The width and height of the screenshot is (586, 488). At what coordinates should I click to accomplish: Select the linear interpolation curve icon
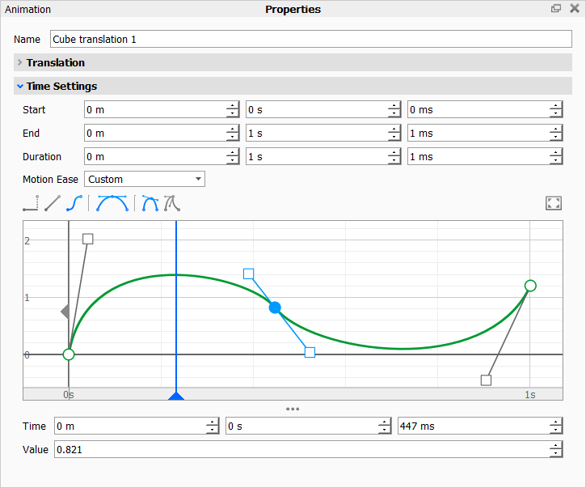[53, 203]
